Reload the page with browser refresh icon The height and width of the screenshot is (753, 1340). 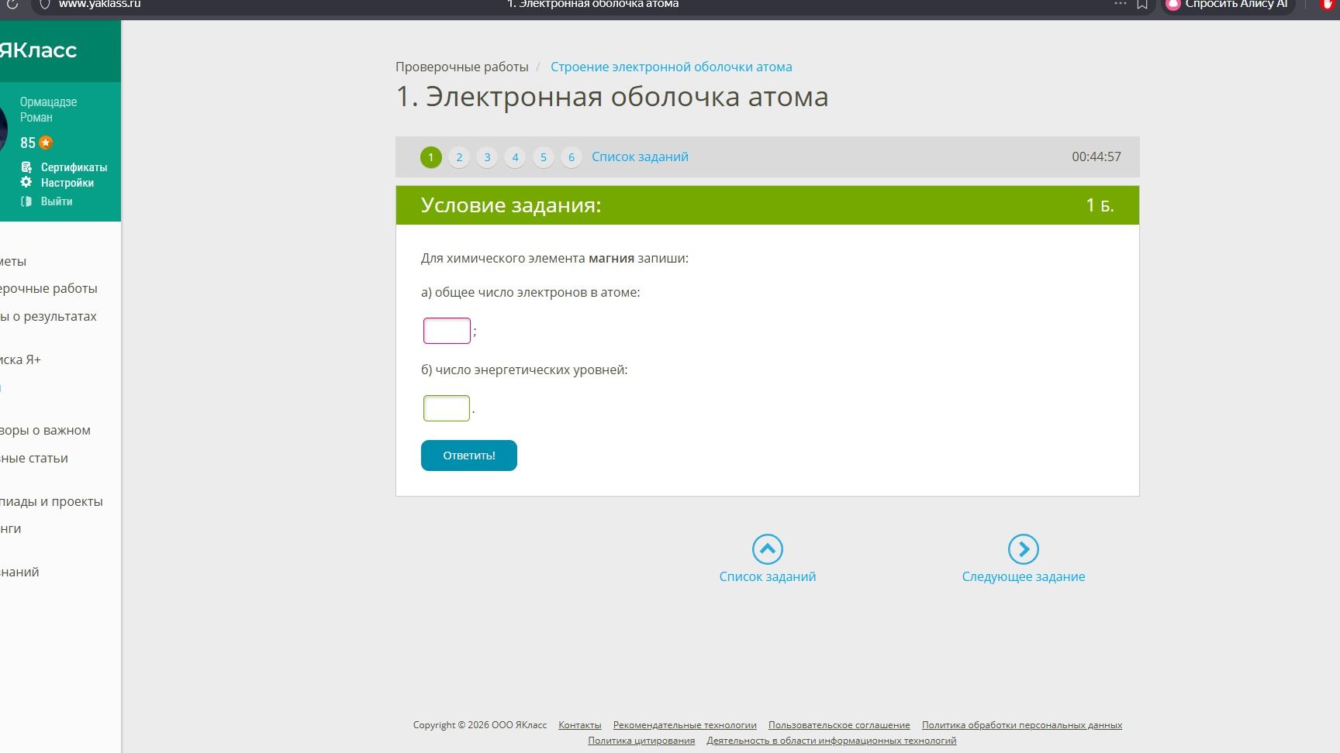[12, 5]
